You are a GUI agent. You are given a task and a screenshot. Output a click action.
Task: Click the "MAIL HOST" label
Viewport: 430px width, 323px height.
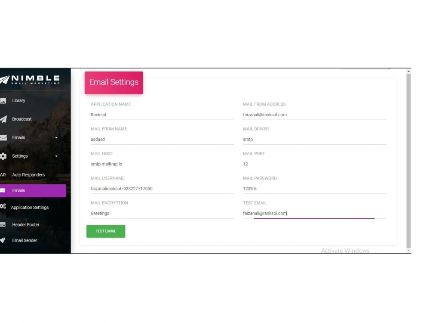[x=102, y=154]
